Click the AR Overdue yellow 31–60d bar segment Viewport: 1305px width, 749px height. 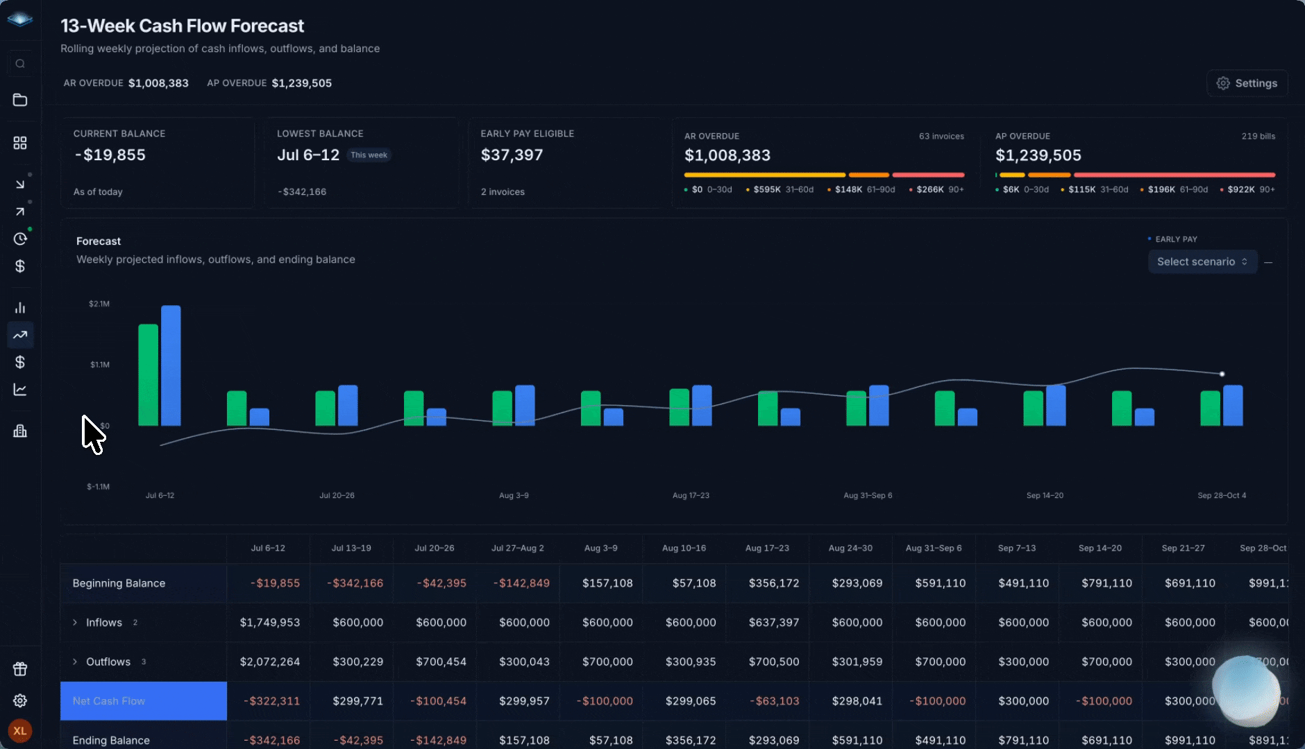click(764, 175)
